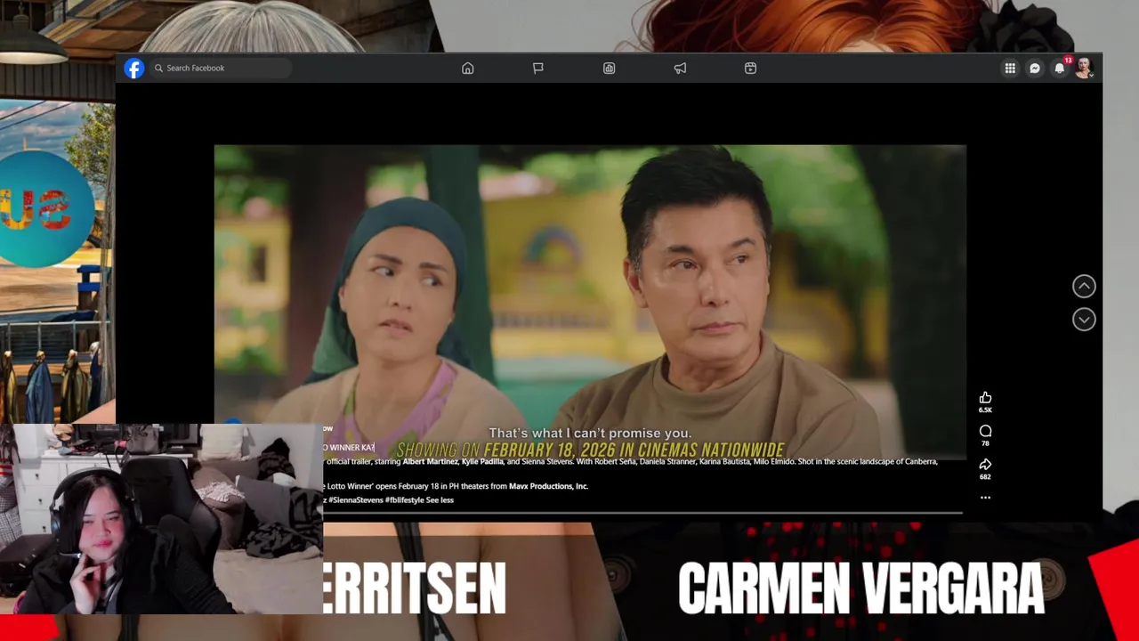Share the video with arrow icon
1139x641 pixels.
pyautogui.click(x=985, y=464)
